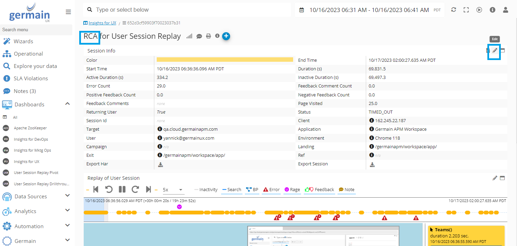Toggle Error markers in replay legend
The height and width of the screenshot is (246, 517).
271,190
